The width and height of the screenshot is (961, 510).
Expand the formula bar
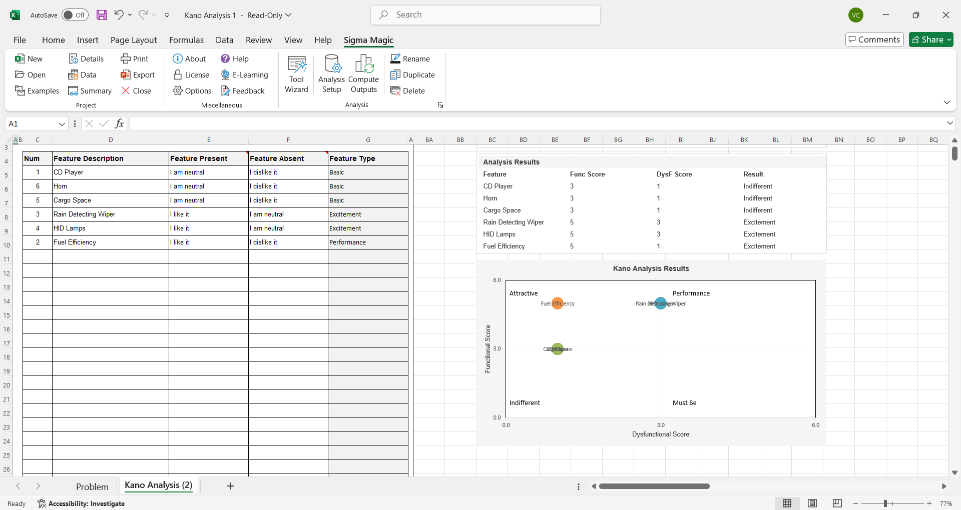tap(949, 123)
